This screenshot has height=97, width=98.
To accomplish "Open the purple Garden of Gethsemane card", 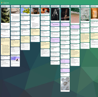I will pyautogui.click(x=55, y=24).
